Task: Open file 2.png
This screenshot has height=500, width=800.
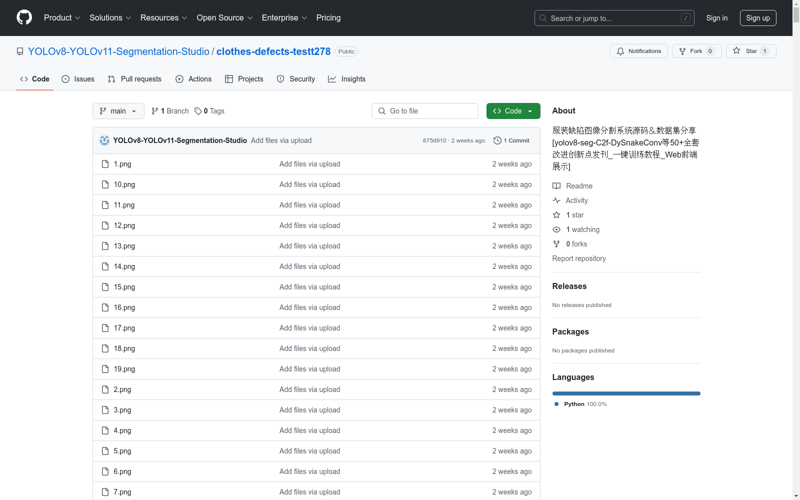Action: pyautogui.click(x=122, y=389)
